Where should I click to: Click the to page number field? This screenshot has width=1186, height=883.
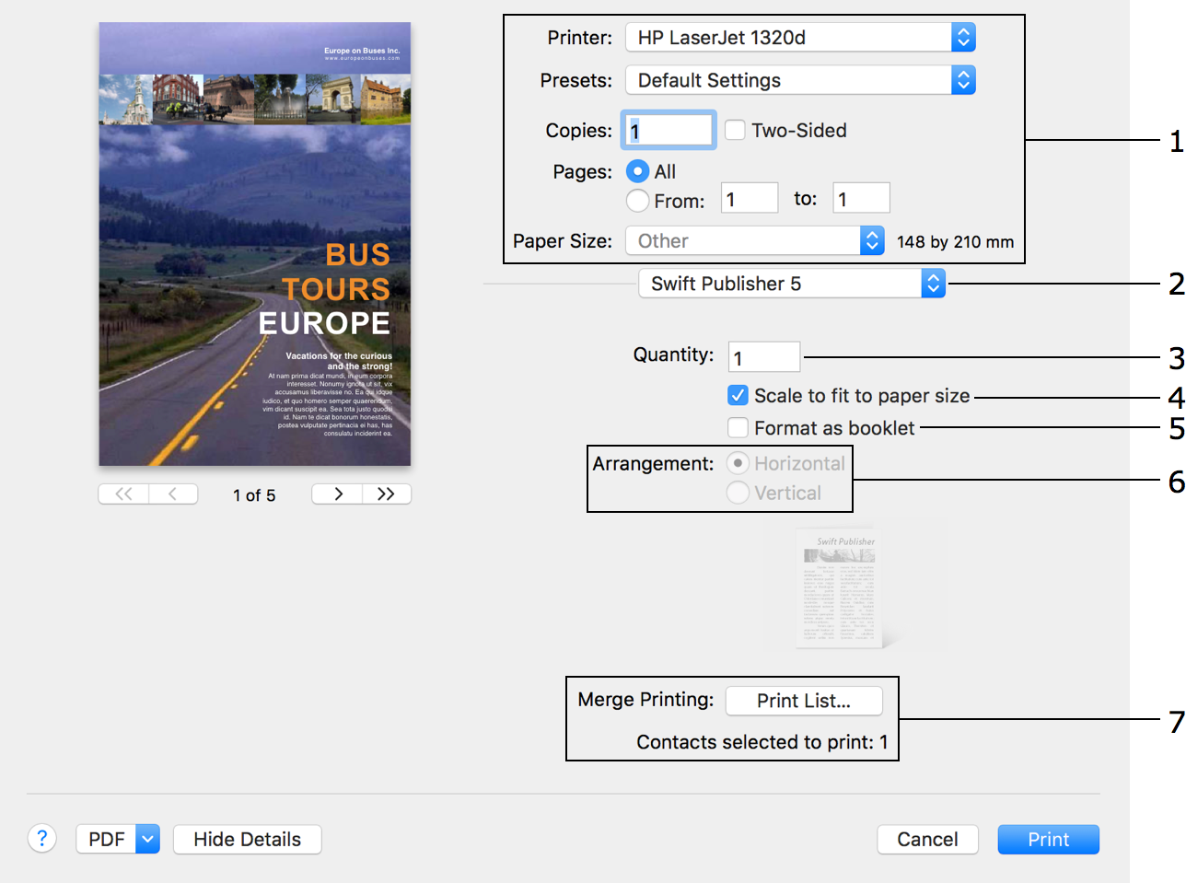tap(862, 198)
